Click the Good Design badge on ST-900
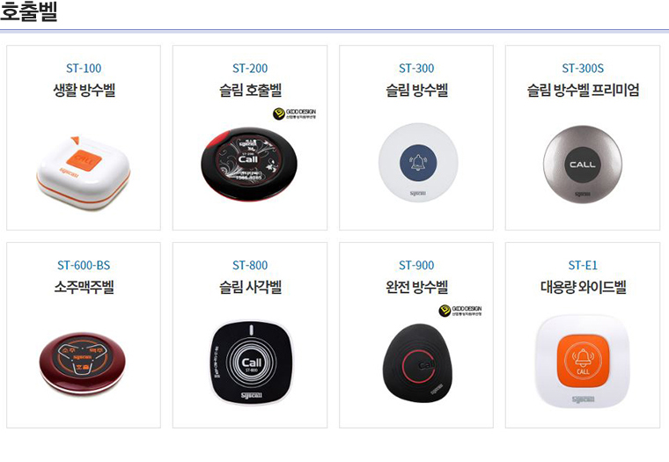This screenshot has width=669, height=462. click(x=460, y=311)
